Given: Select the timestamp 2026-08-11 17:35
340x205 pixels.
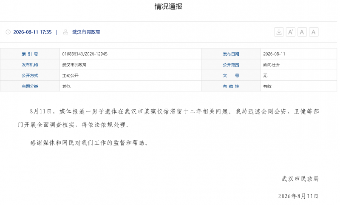Looking at the screenshot, I should tap(33, 32).
